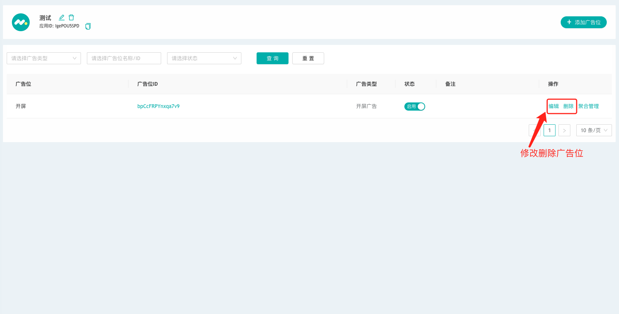This screenshot has height=314, width=619.
Task: Go to the previous page arrow
Action: [x=534, y=130]
